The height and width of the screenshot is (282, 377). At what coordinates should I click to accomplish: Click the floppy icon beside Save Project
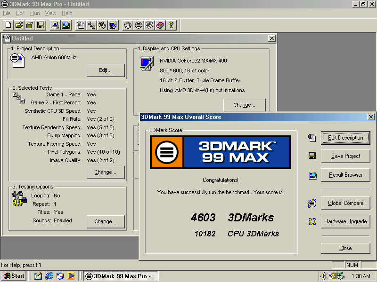point(312,156)
